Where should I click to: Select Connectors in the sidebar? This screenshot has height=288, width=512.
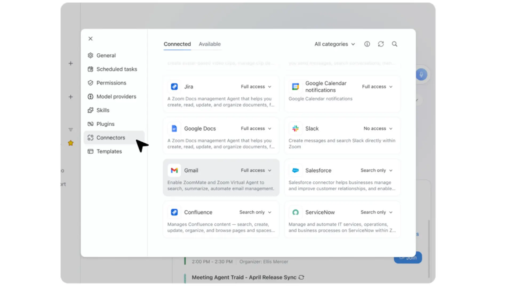click(114, 138)
